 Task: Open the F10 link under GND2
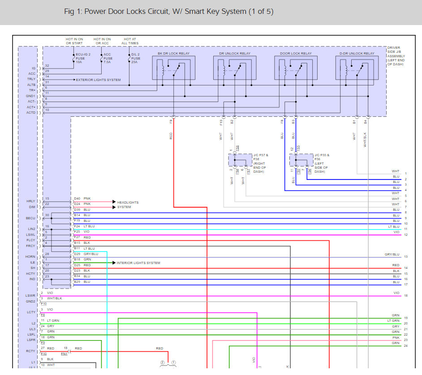(43, 304)
